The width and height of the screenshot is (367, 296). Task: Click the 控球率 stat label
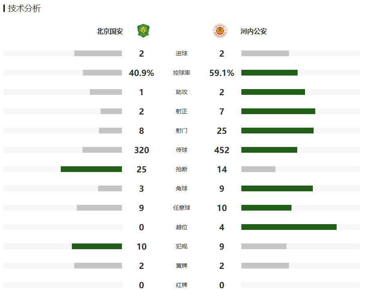coord(181,73)
